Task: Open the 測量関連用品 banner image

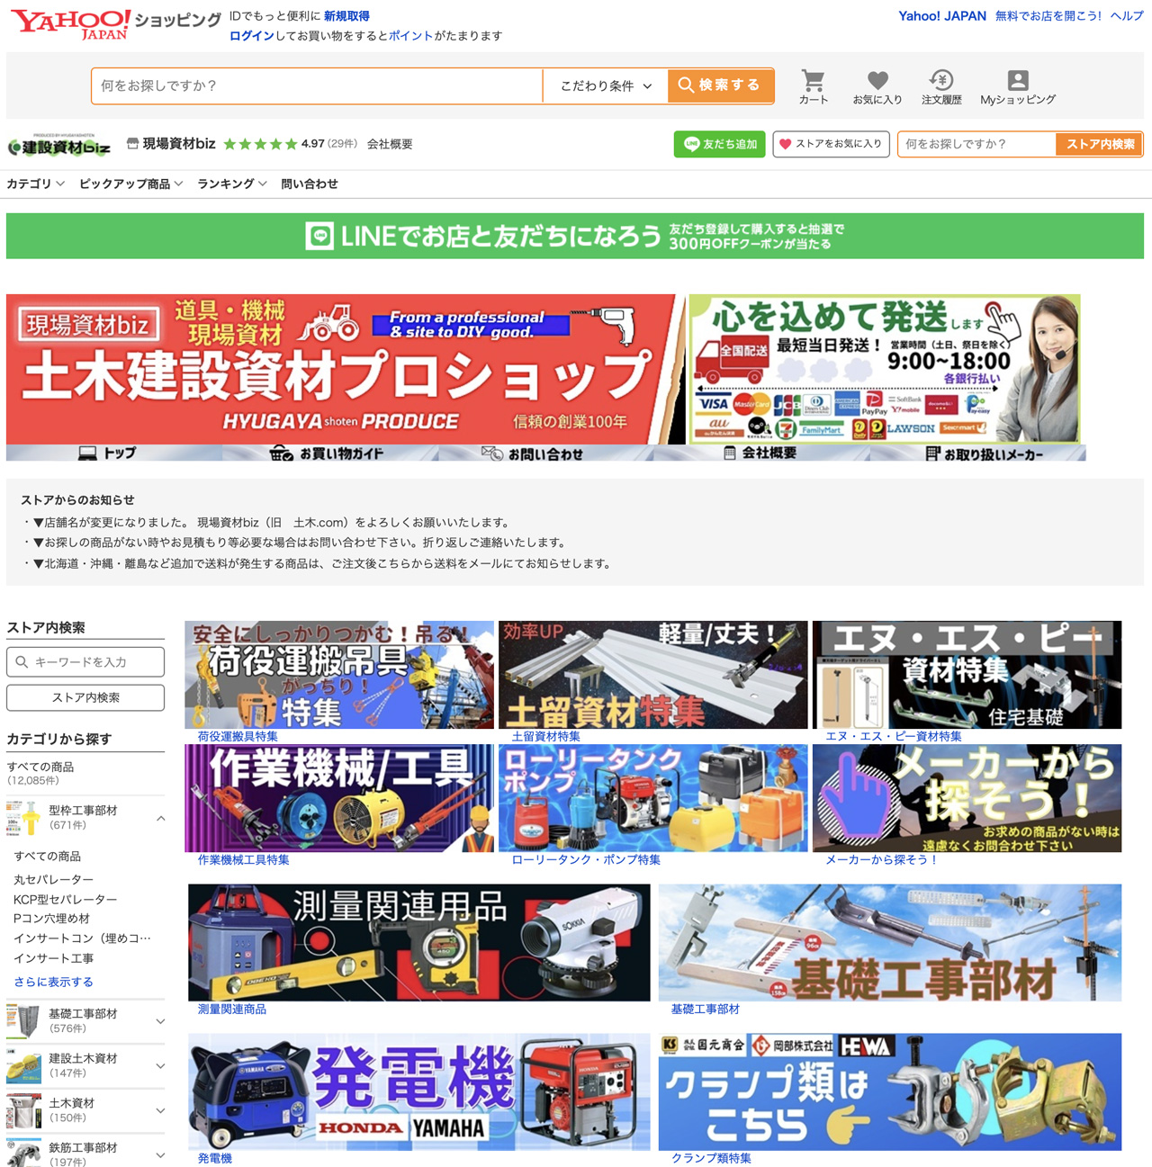Action: tap(418, 942)
